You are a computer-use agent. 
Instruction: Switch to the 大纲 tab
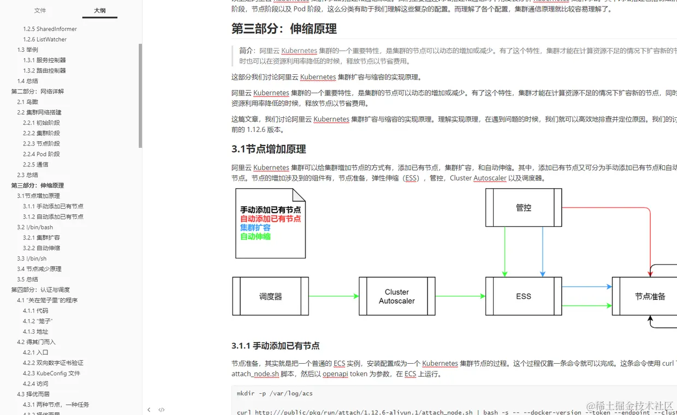coord(99,10)
